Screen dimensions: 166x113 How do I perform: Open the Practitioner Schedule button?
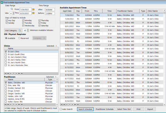click(x=105, y=109)
